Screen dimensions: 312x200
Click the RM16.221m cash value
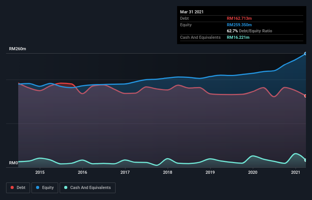238,37
